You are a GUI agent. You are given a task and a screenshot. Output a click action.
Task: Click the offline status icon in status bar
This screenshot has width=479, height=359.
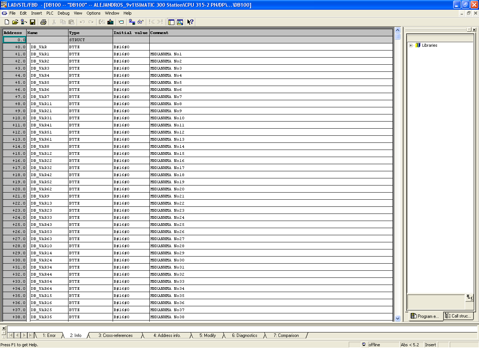(x=364, y=344)
